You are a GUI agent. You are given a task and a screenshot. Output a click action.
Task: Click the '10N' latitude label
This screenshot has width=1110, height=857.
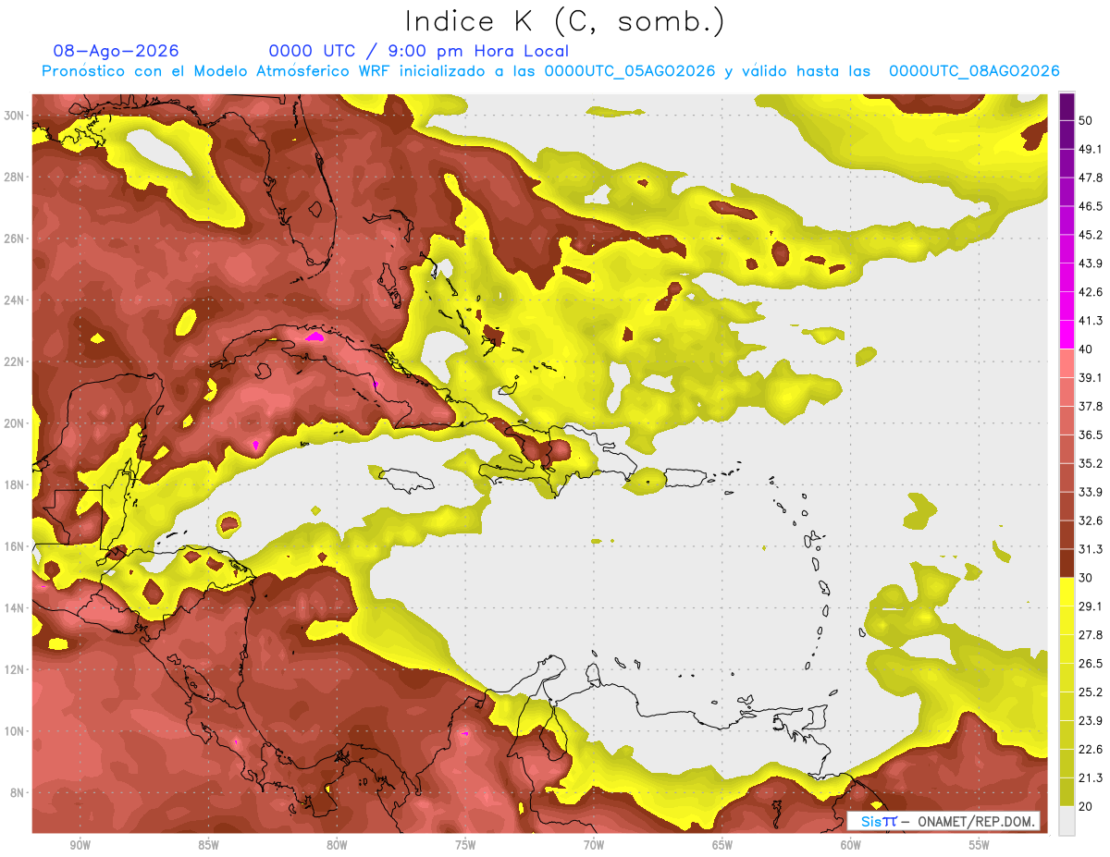click(15, 731)
